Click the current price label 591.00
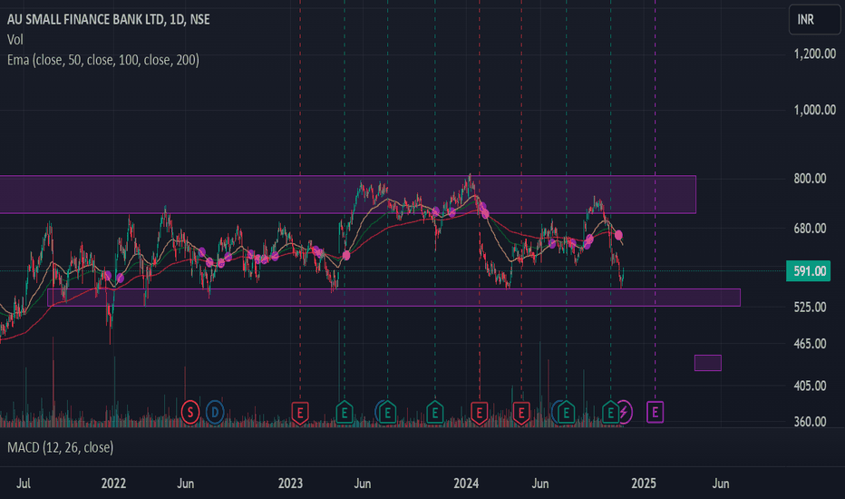Viewport: 845px width, 499px height. tap(808, 270)
